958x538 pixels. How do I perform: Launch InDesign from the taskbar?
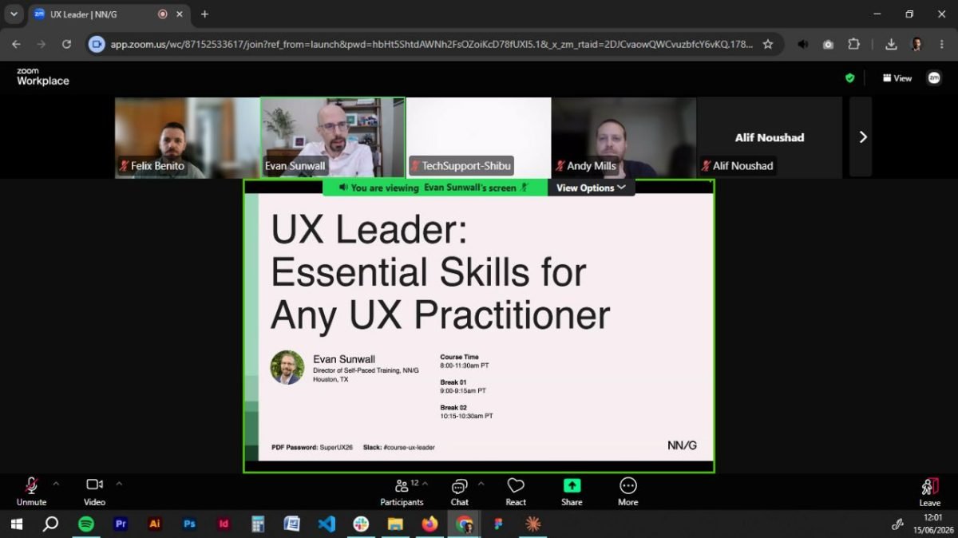point(224,524)
